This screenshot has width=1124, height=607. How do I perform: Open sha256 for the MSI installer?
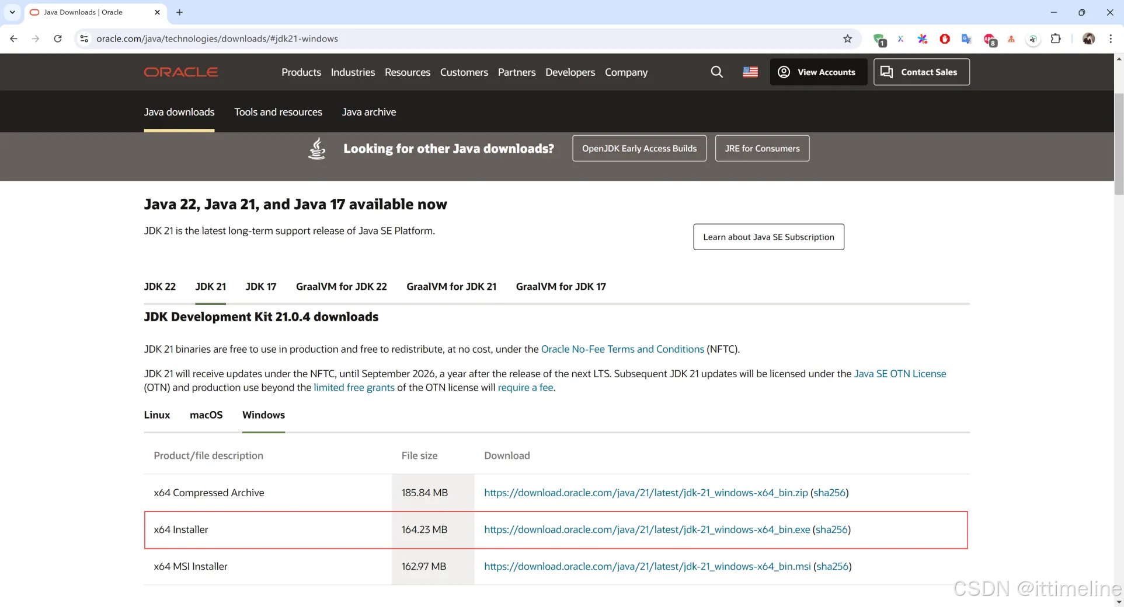pos(833,566)
